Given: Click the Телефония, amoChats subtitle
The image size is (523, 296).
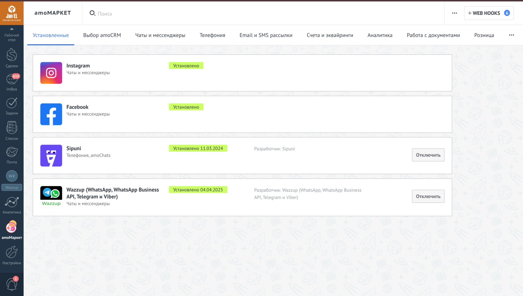Looking at the screenshot, I should tap(88, 155).
